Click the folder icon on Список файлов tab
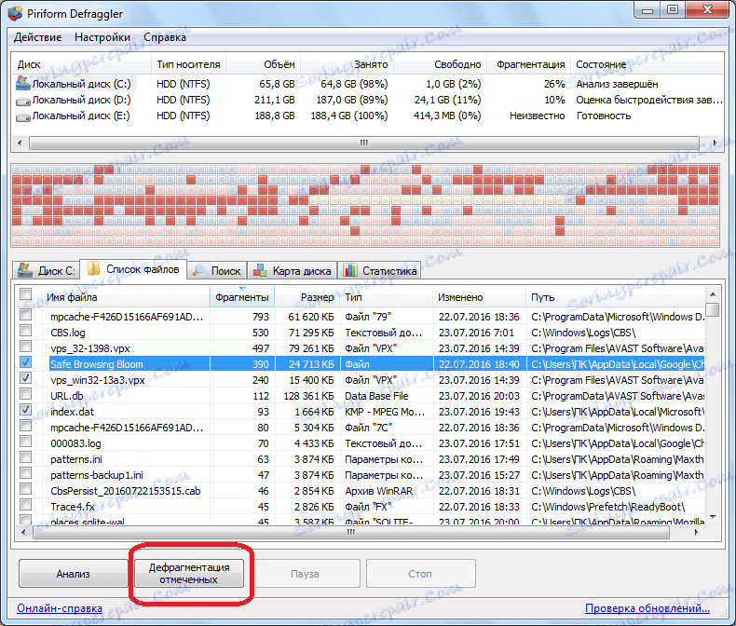 [x=94, y=269]
